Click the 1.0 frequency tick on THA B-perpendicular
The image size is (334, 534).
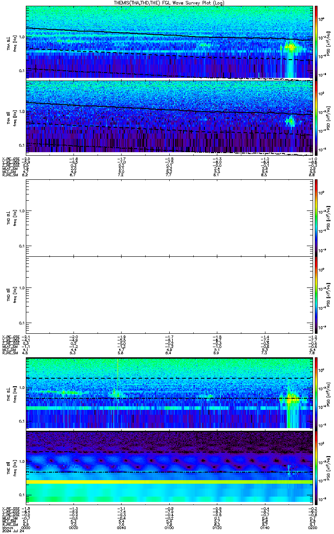(21, 36)
